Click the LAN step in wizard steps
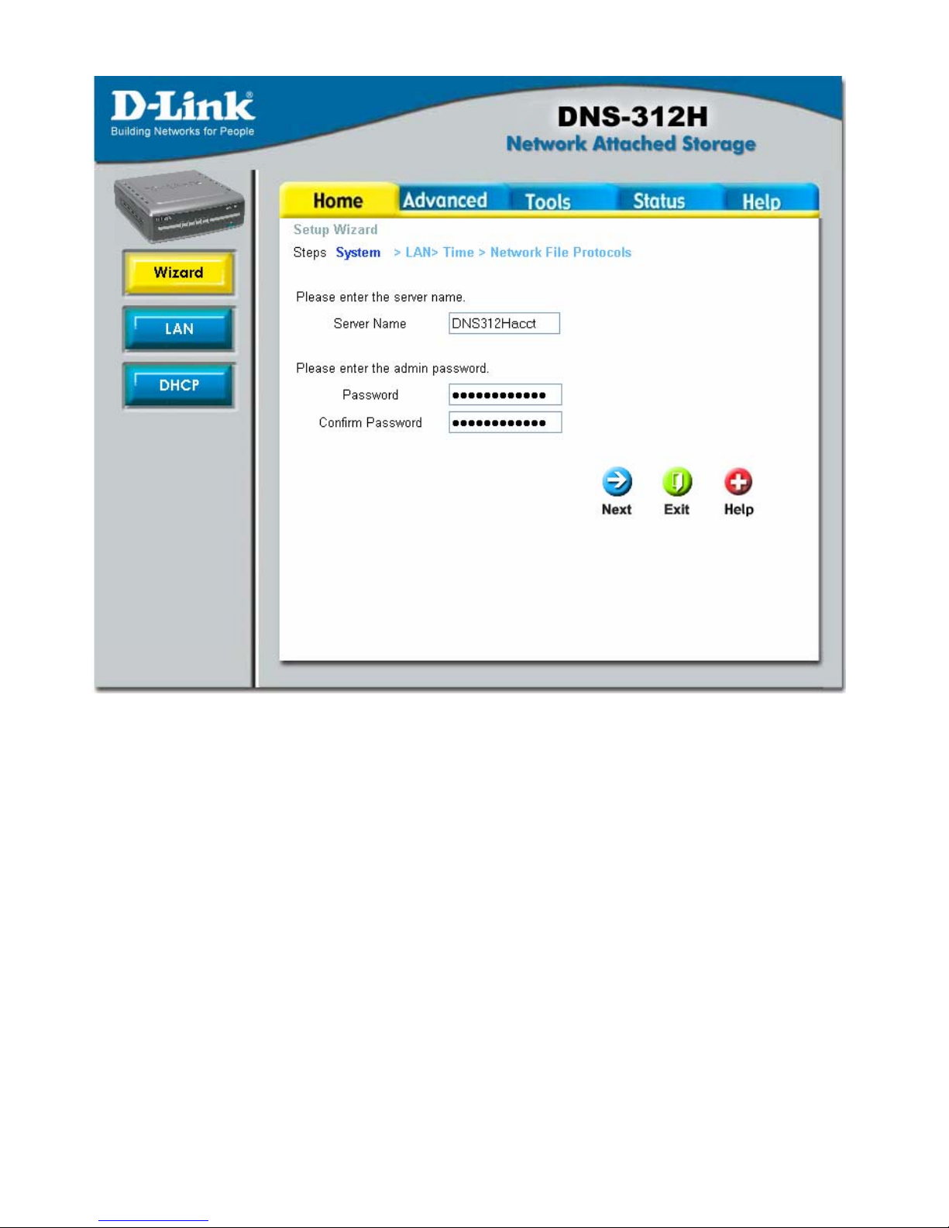The image size is (949, 1228). click(x=418, y=253)
